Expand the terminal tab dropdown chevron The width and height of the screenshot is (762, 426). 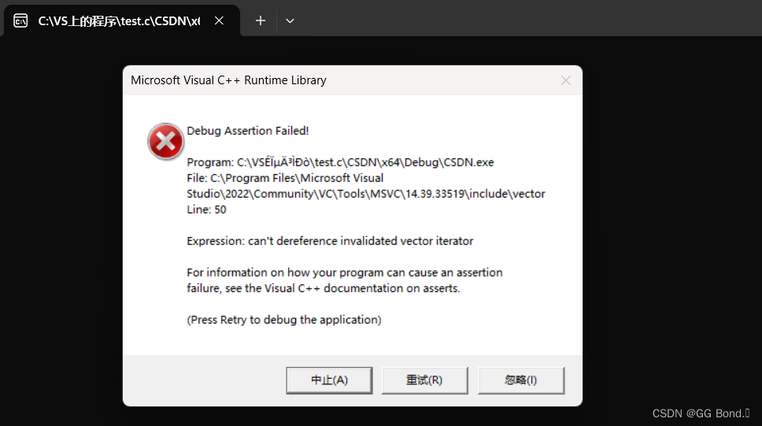pos(290,21)
